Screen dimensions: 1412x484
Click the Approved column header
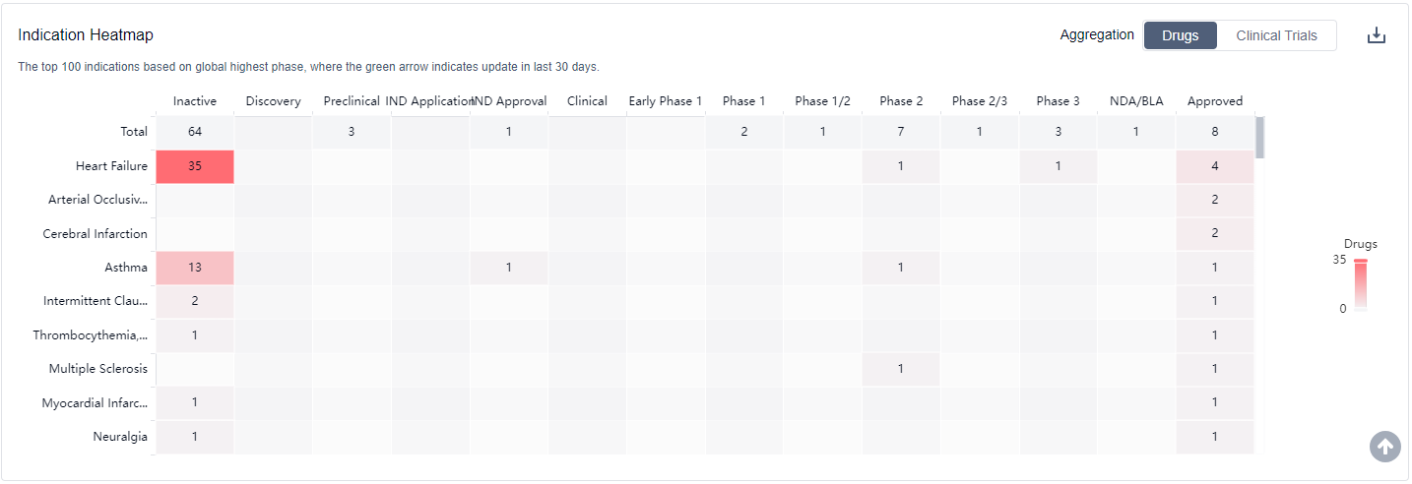(x=1214, y=100)
